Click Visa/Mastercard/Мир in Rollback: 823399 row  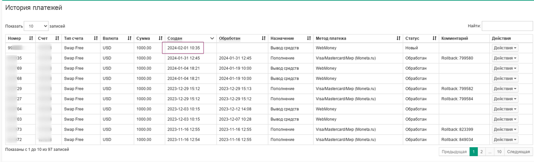pos(346,129)
